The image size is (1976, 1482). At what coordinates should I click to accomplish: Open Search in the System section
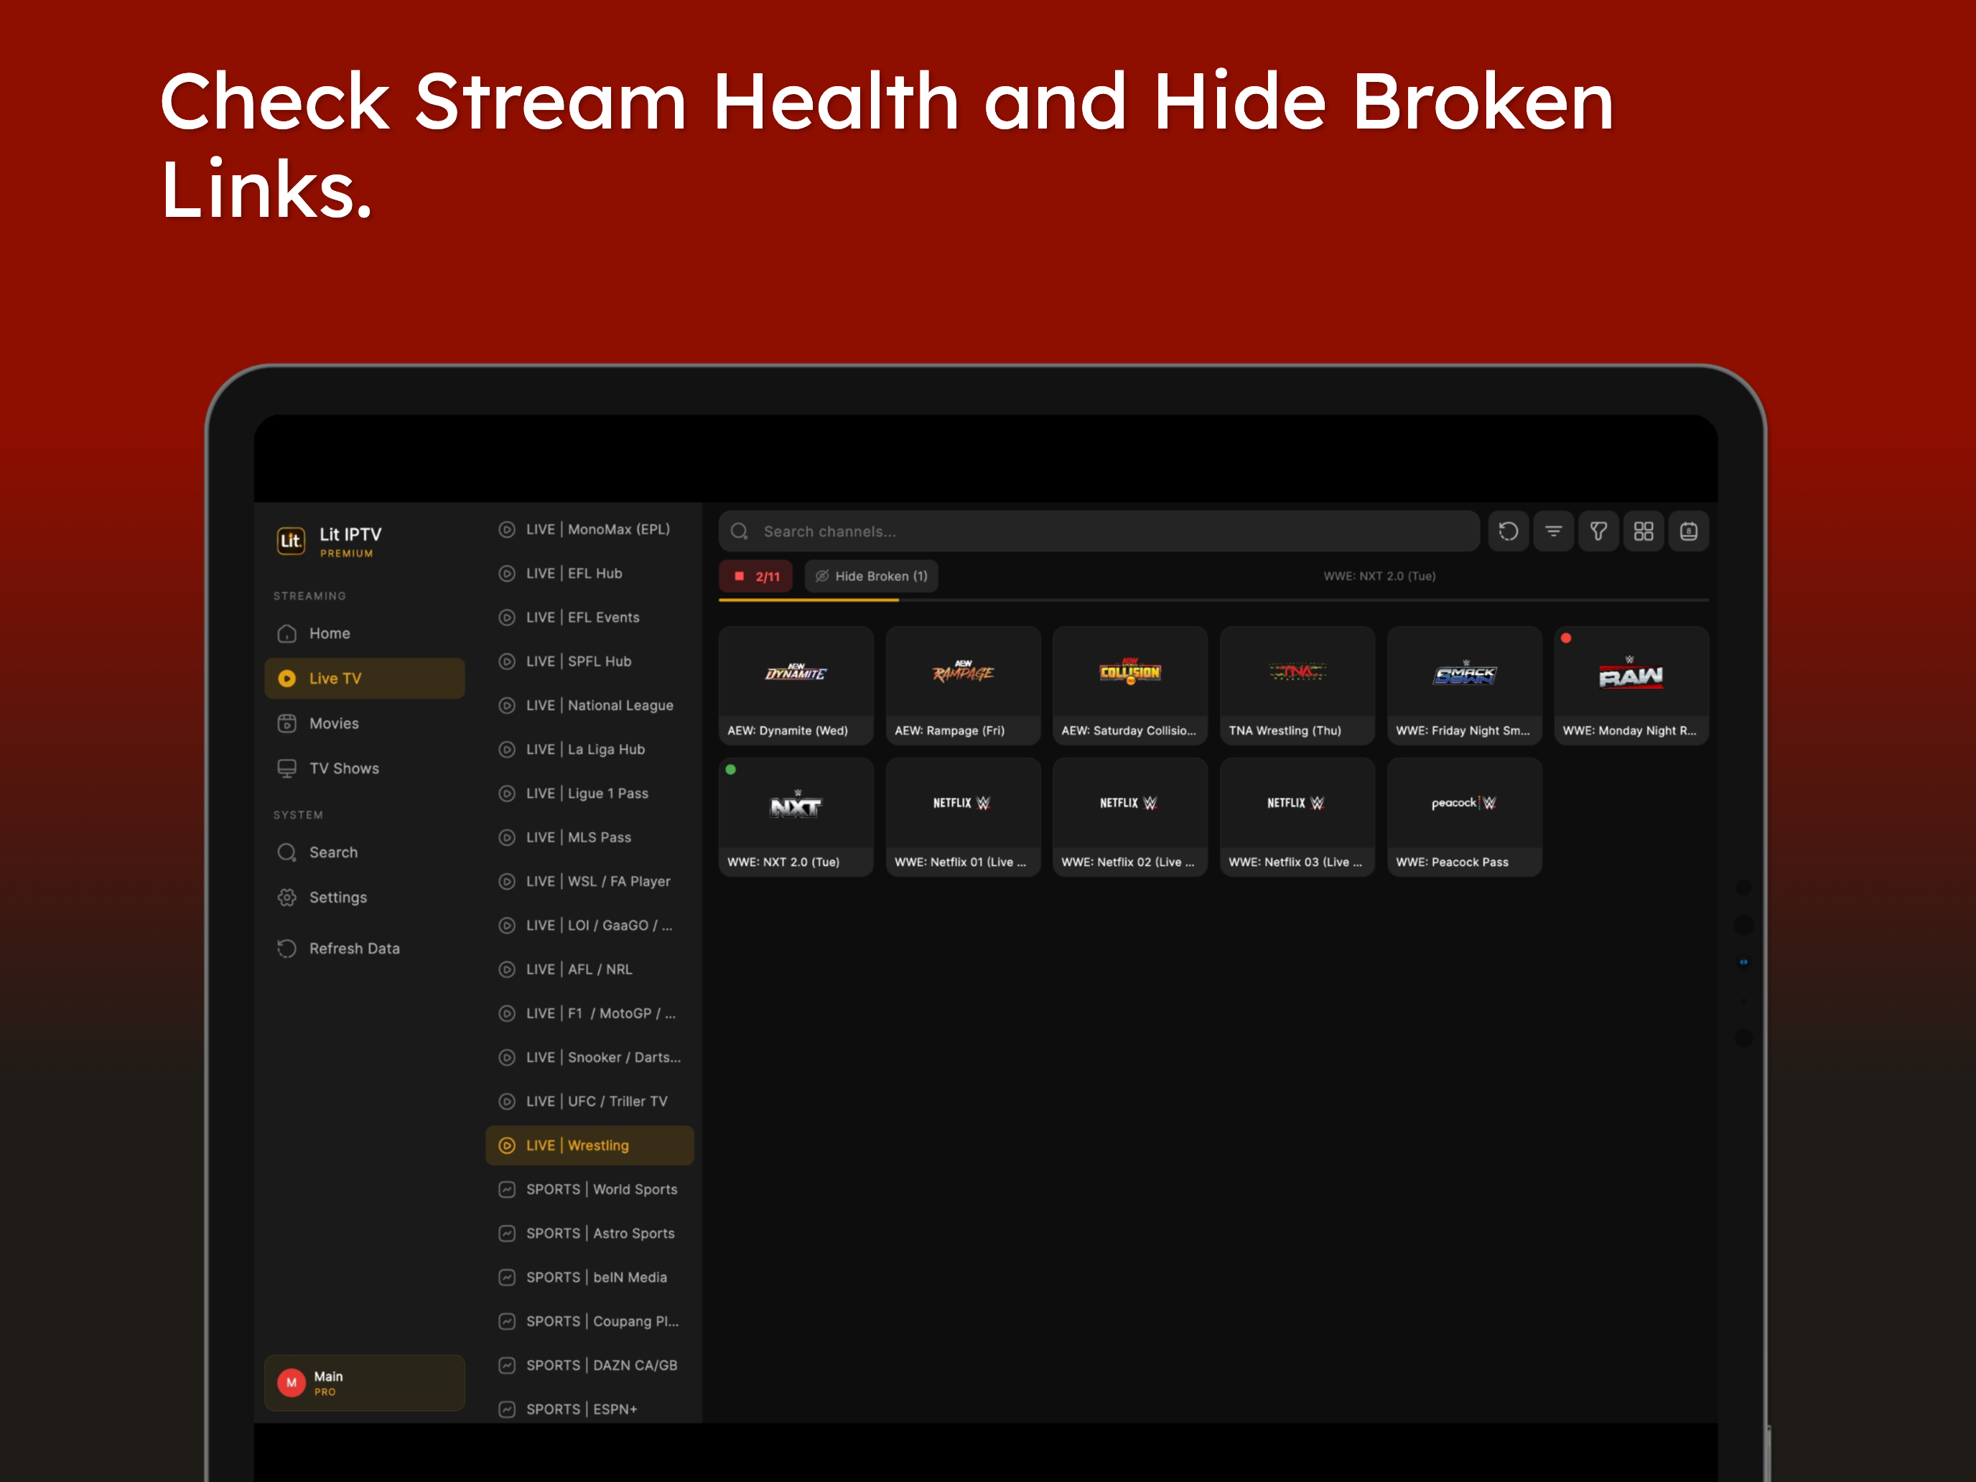click(365, 852)
